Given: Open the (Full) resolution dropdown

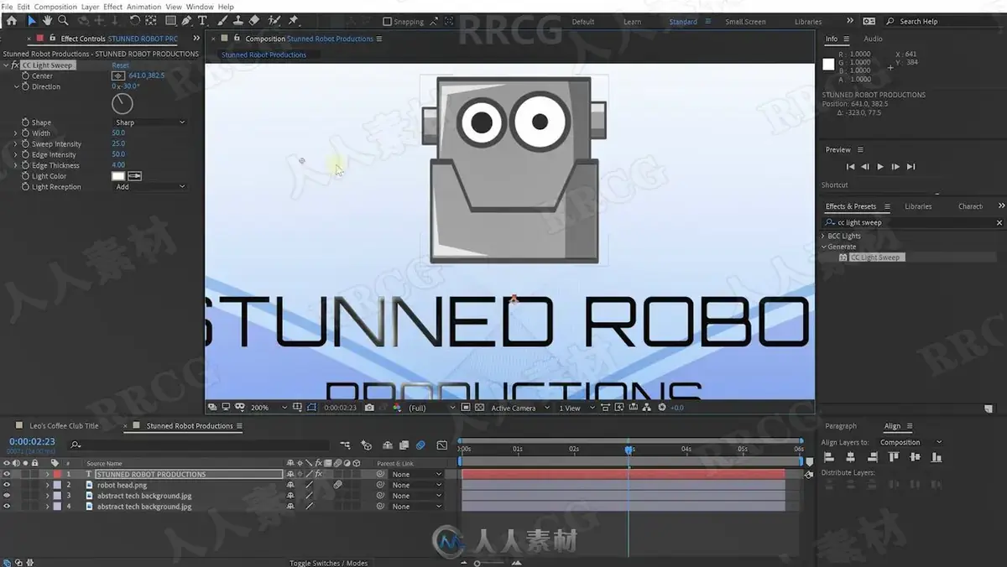Looking at the screenshot, I should point(431,408).
